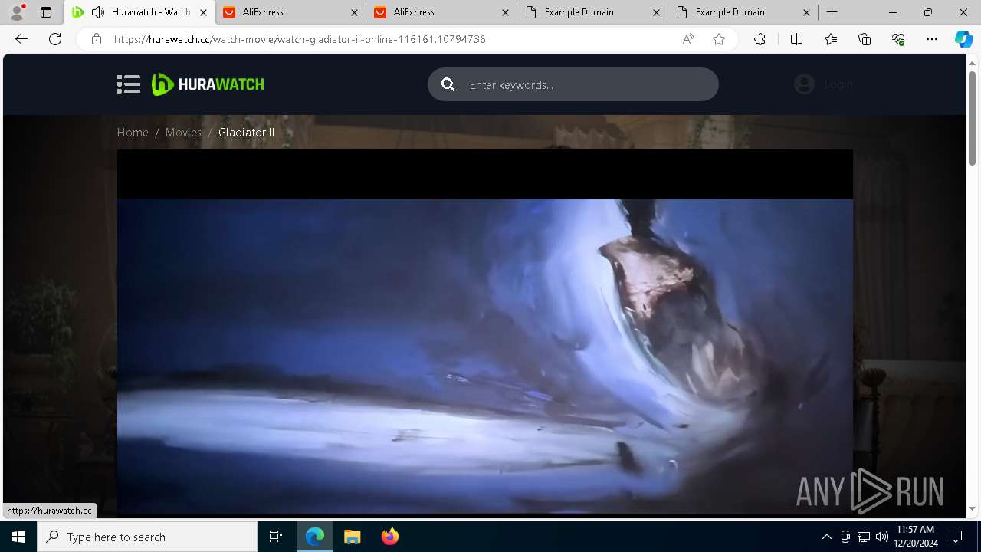Switch to the first Example Domain tab
This screenshot has width=981, height=552.
593,12
